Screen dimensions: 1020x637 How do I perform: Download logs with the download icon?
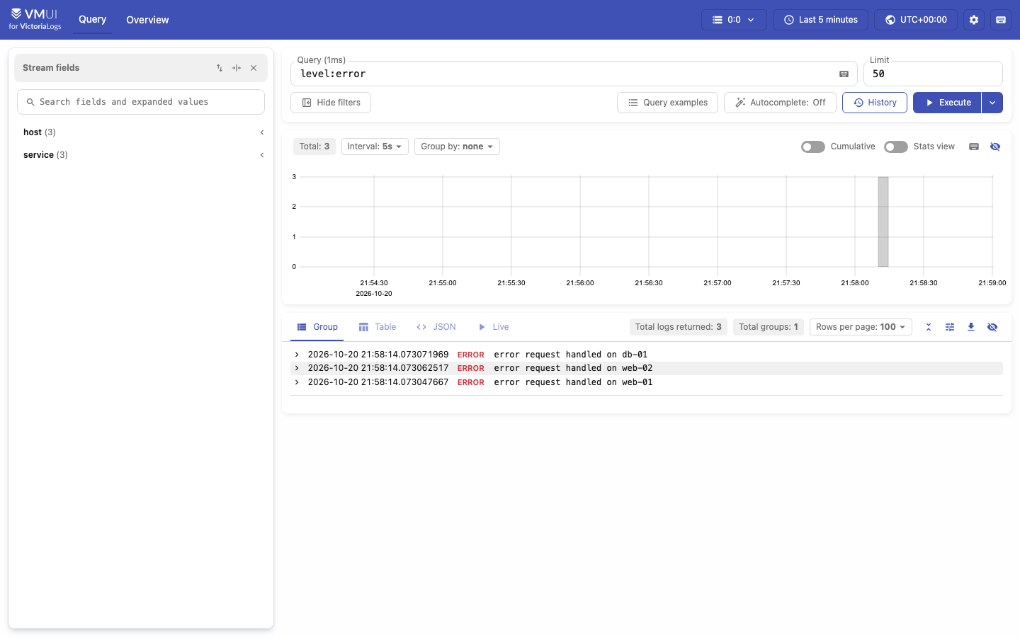[x=971, y=327]
